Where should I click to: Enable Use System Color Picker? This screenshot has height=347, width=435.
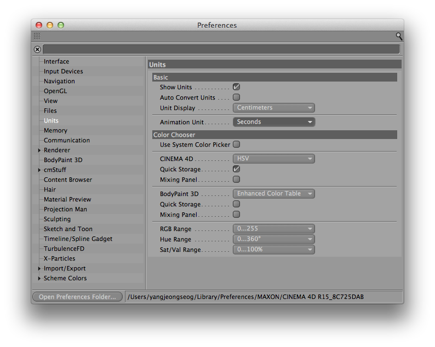(236, 144)
